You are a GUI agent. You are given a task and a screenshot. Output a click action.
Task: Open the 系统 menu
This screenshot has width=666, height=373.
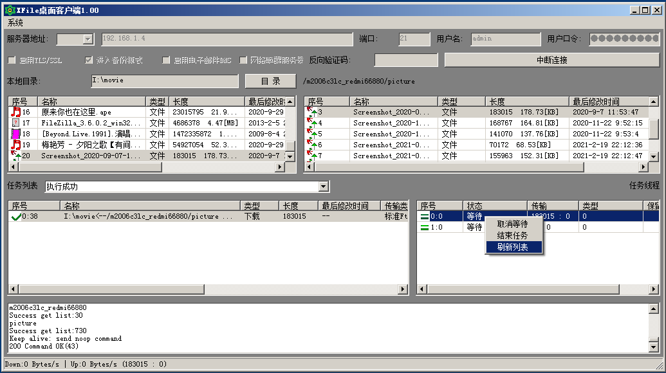pyautogui.click(x=15, y=23)
